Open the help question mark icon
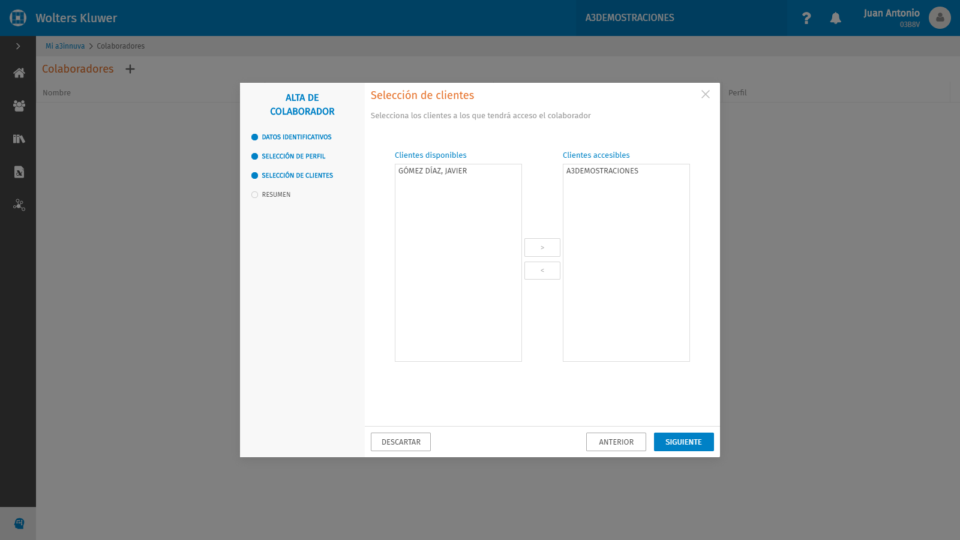 [806, 18]
